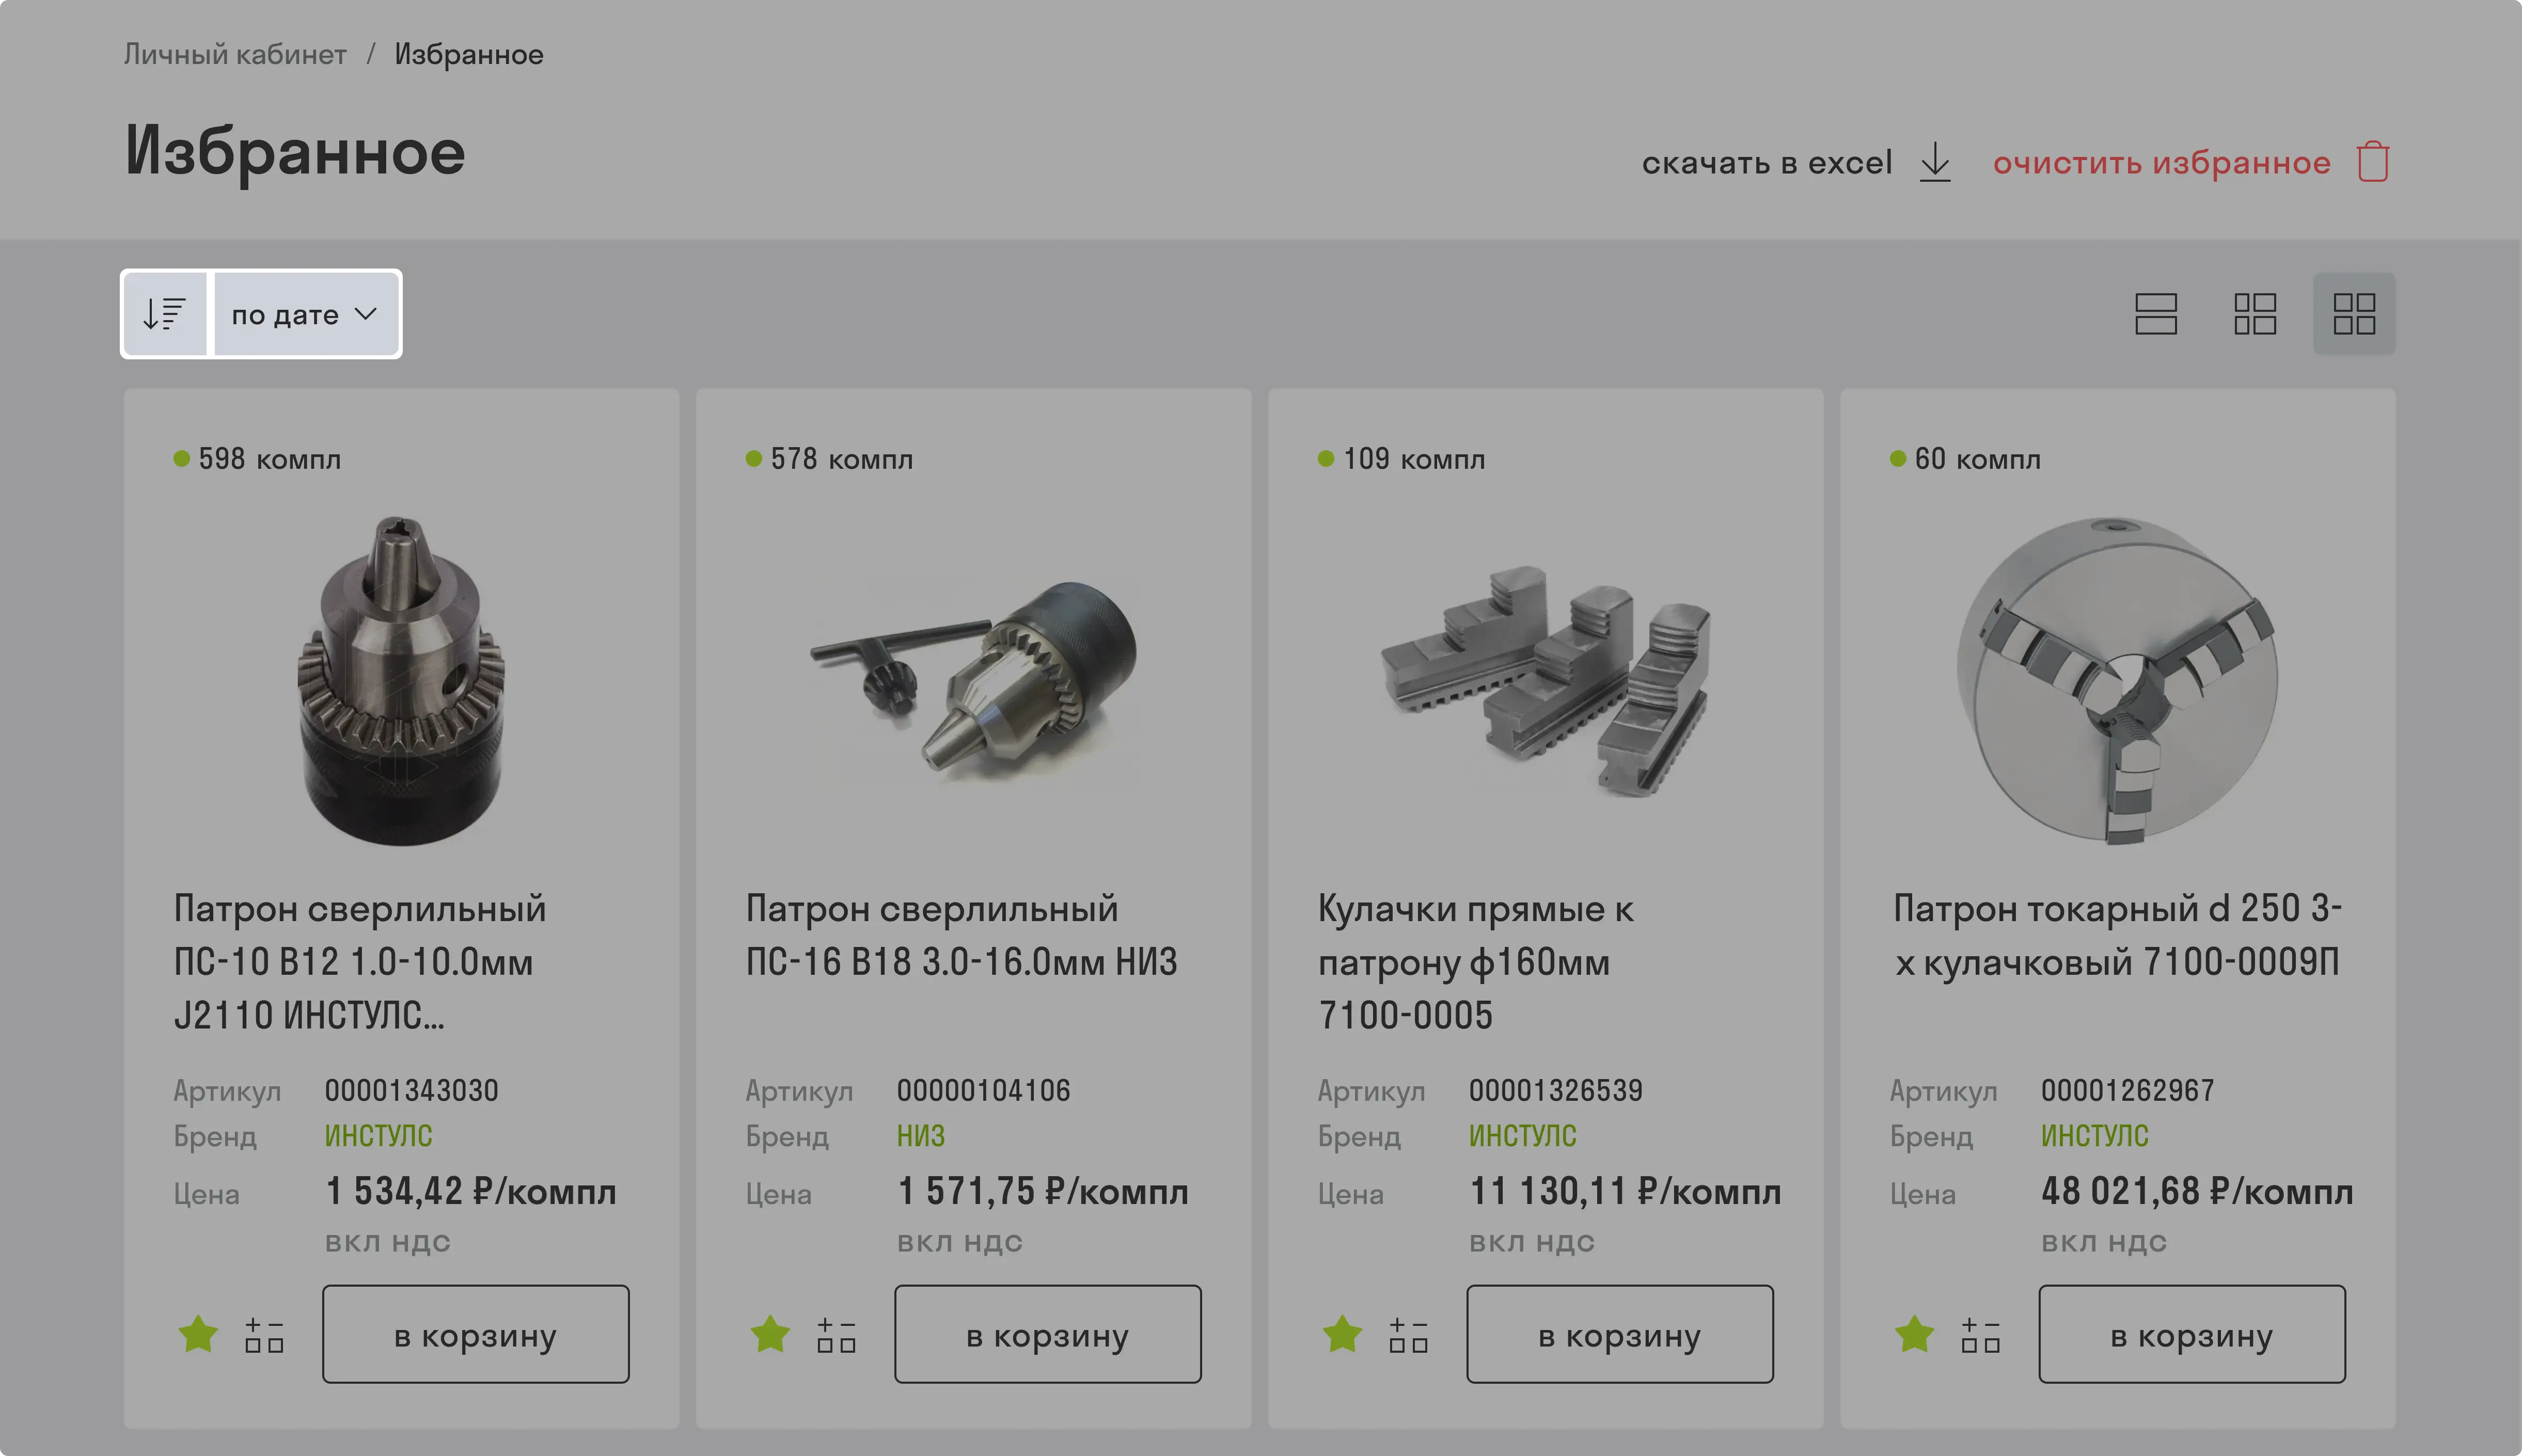
Task: Open three-jaw lathe chuck image
Action: pyautogui.click(x=2118, y=681)
